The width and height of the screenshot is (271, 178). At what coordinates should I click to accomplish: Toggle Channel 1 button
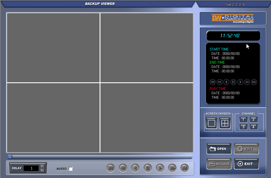pyautogui.click(x=243, y=120)
